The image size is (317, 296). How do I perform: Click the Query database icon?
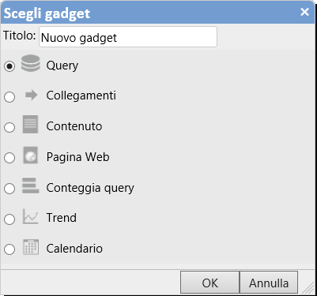[31, 63]
